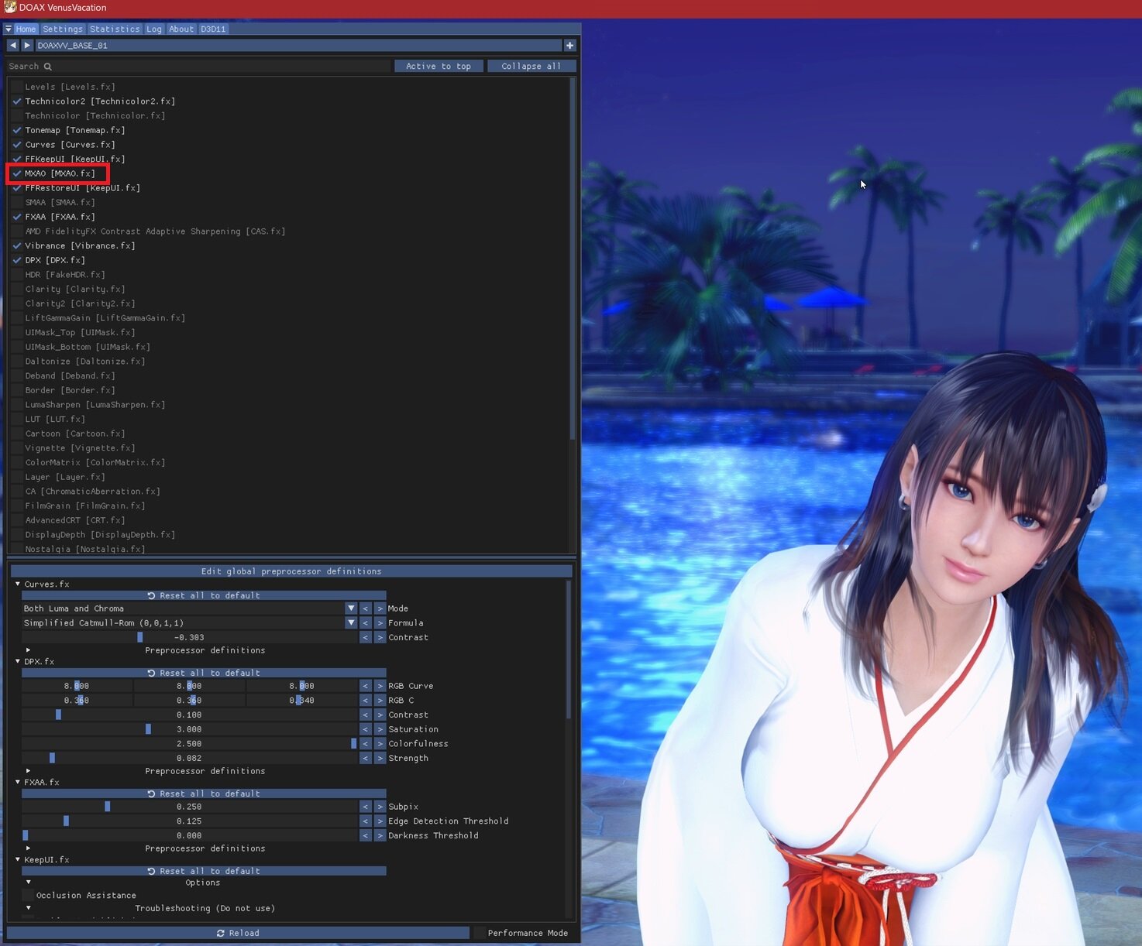Open the Statistics tab
The width and height of the screenshot is (1142, 946).
pyautogui.click(x=115, y=29)
